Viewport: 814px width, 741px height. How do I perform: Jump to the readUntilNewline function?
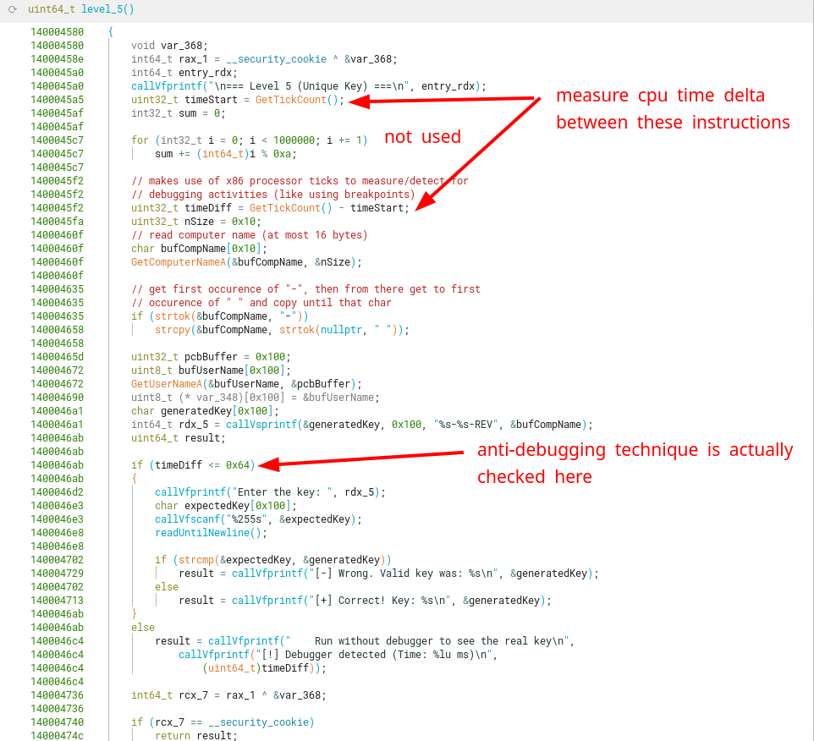point(208,533)
